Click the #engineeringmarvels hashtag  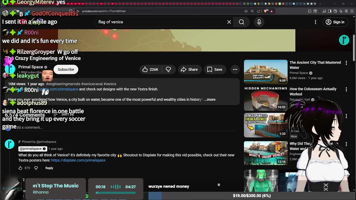pos(63,84)
